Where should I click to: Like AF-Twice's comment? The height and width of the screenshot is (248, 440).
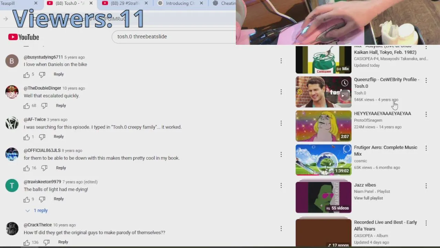click(x=26, y=137)
